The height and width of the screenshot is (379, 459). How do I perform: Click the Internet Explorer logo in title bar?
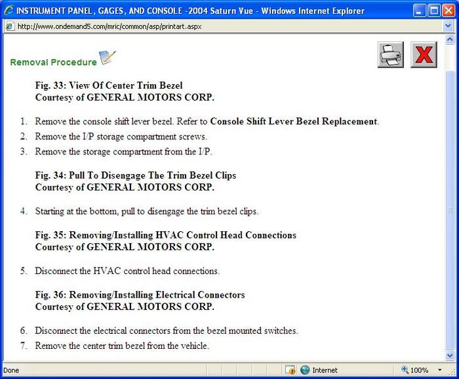[x=9, y=11]
